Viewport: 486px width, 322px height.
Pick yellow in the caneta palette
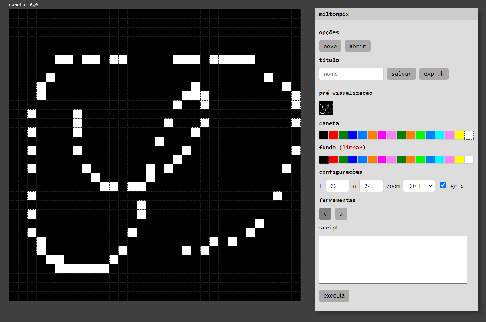click(x=459, y=136)
